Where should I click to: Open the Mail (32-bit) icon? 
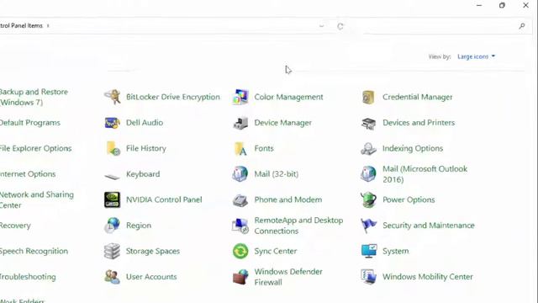click(240, 174)
